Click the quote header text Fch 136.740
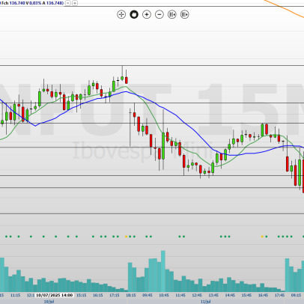304x304 pixels. tap(13, 3)
